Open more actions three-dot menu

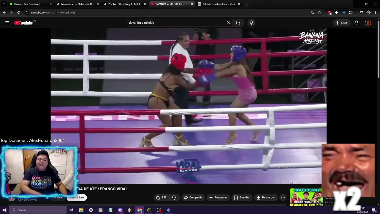283,197
